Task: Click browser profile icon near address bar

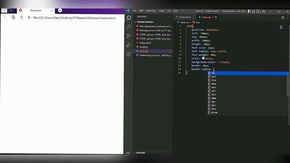Action: (13, 18)
